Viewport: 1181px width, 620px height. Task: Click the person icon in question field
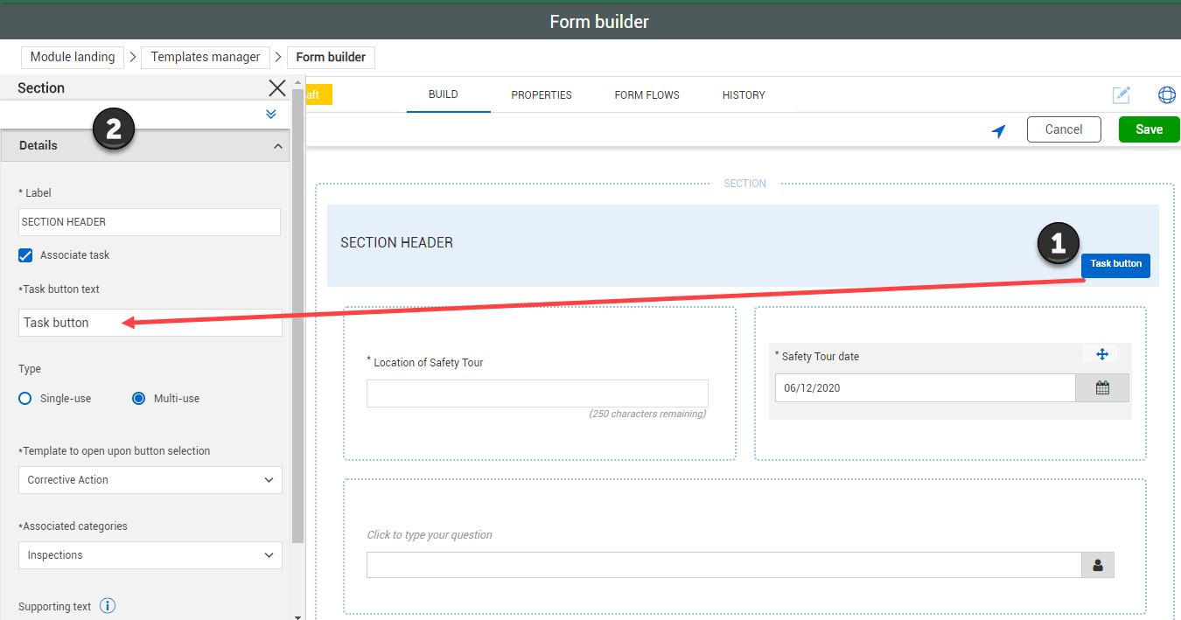pyautogui.click(x=1098, y=566)
